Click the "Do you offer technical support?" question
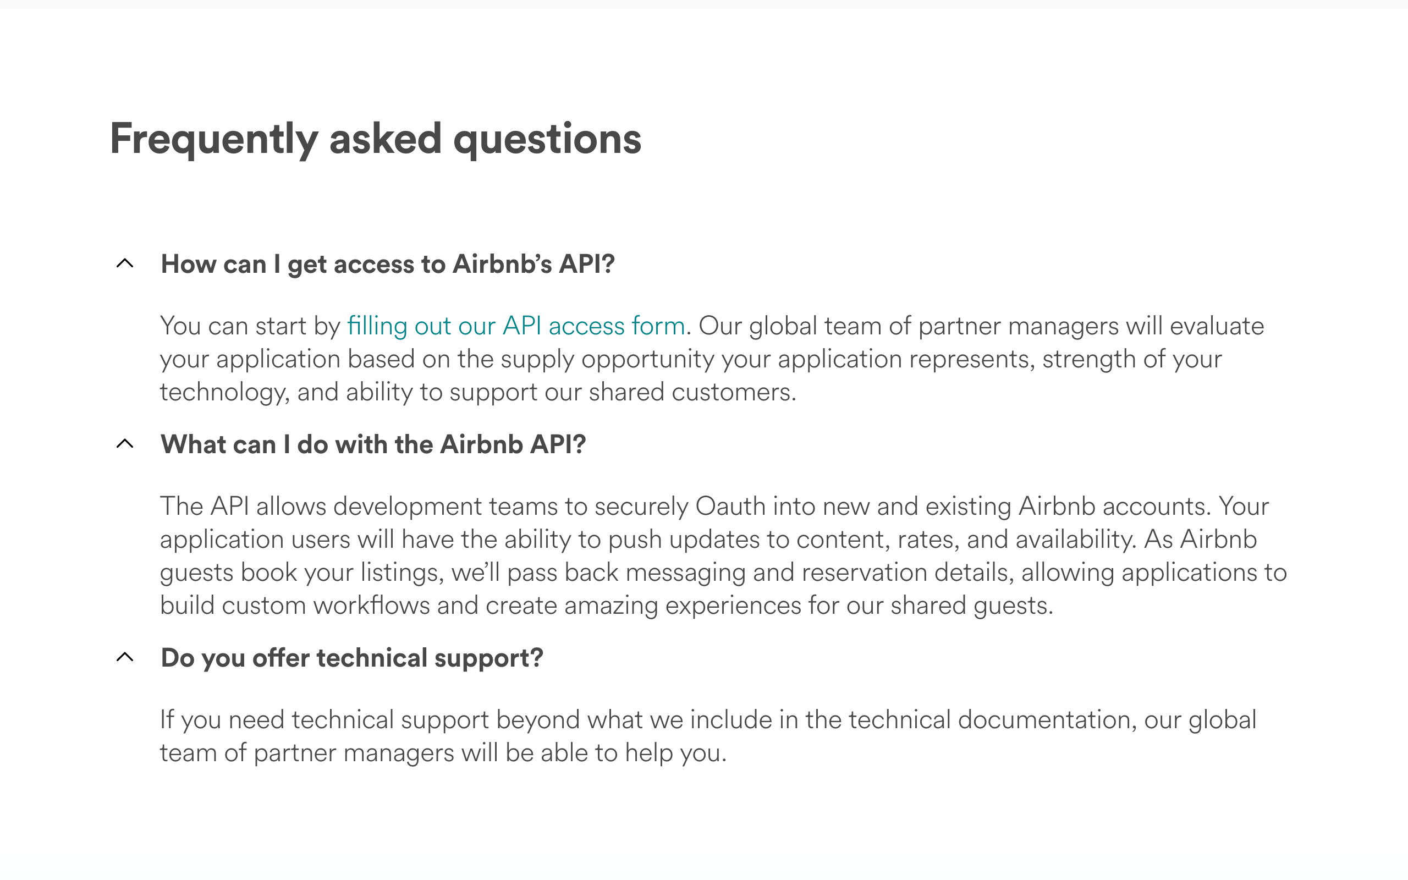The width and height of the screenshot is (1408, 880). point(351,658)
